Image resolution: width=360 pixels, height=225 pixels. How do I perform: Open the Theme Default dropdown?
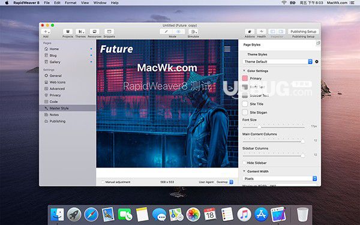coord(278,62)
